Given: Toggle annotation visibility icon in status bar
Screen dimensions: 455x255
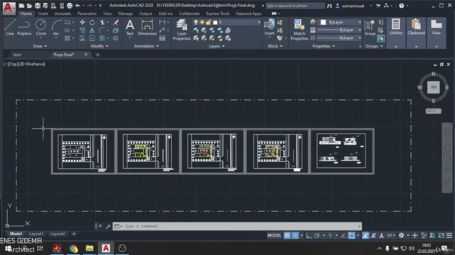Looking at the screenshot, I should (x=365, y=235).
